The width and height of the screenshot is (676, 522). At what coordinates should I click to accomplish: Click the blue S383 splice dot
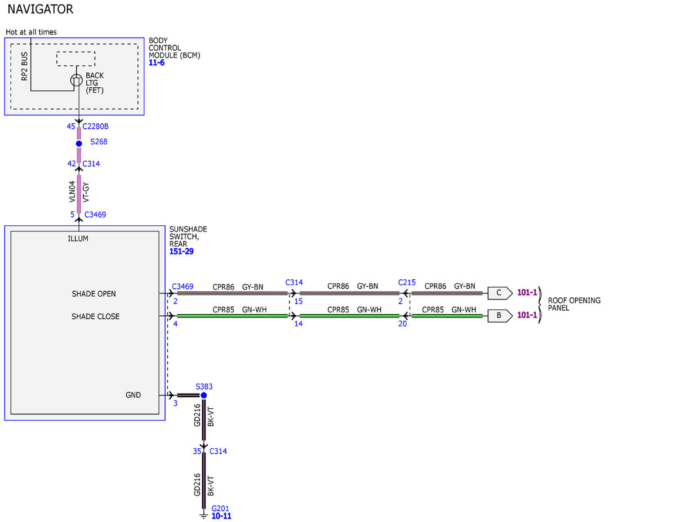(204, 395)
